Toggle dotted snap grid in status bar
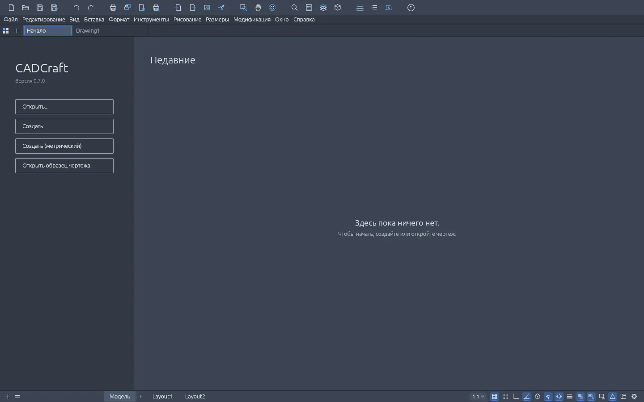644x402 pixels. pyautogui.click(x=505, y=397)
